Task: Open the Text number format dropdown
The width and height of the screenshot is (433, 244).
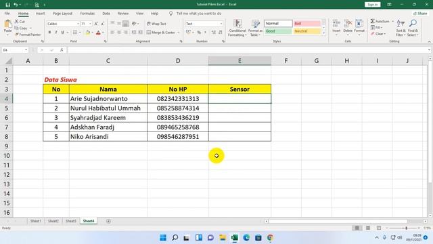Action: coord(221,24)
